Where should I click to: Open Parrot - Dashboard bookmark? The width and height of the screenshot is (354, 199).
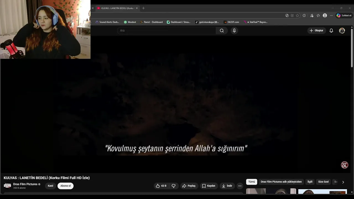(151, 22)
